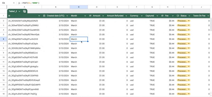
Task: Open the Status column dropdown
Action: click(189, 16)
